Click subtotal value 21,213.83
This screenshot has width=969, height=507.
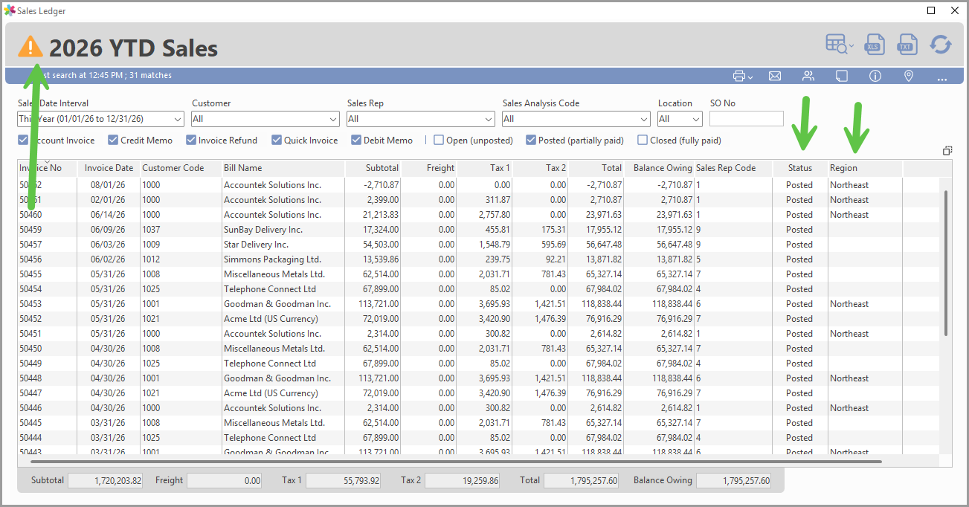[379, 215]
